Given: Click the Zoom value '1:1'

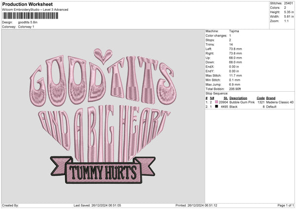Looking at the screenshot, I should pos(286,21).
